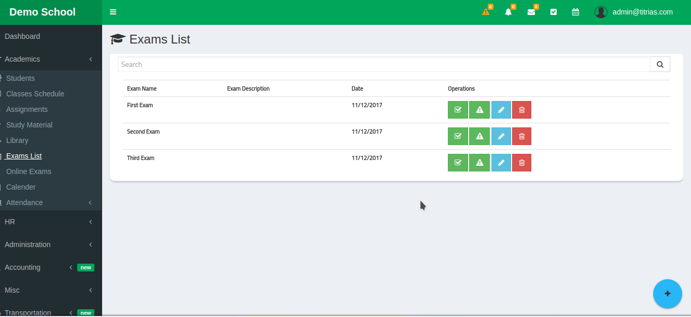
Task: Open the orange warning alerts icon in header
Action: [x=486, y=12]
